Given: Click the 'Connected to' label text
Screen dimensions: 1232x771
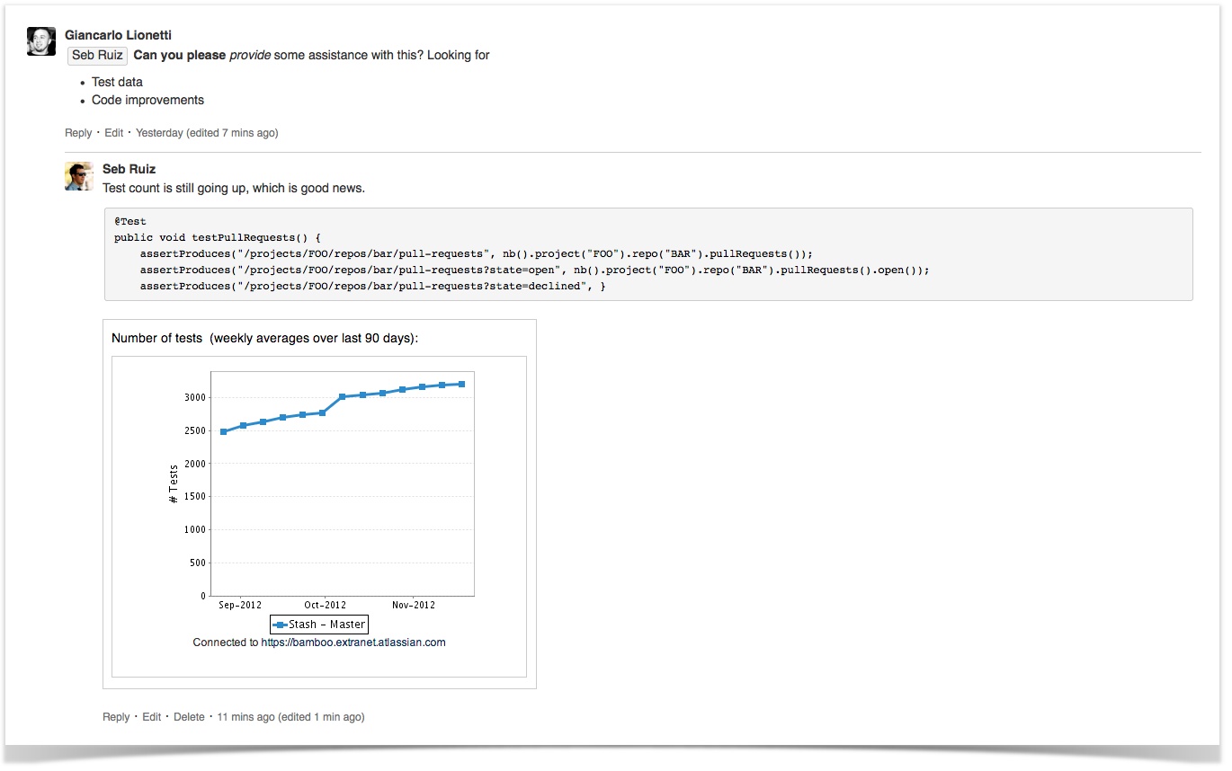Looking at the screenshot, I should pos(226,642).
